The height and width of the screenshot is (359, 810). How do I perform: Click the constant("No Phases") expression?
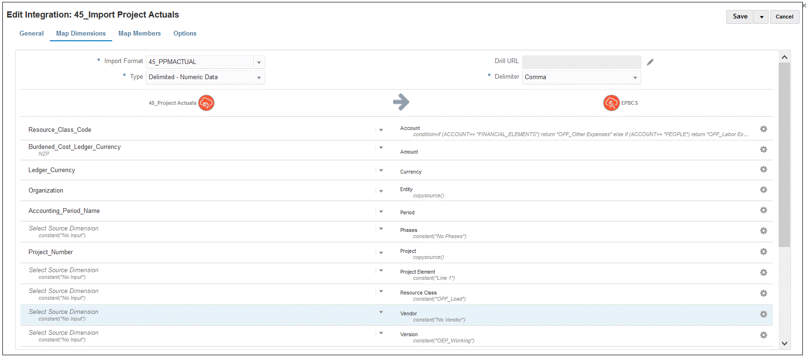[440, 236]
